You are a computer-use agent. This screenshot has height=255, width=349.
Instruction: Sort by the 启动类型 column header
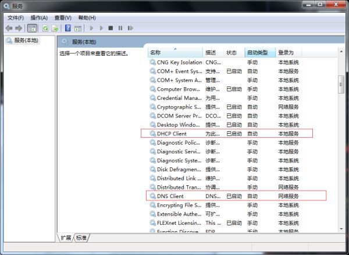pyautogui.click(x=259, y=52)
